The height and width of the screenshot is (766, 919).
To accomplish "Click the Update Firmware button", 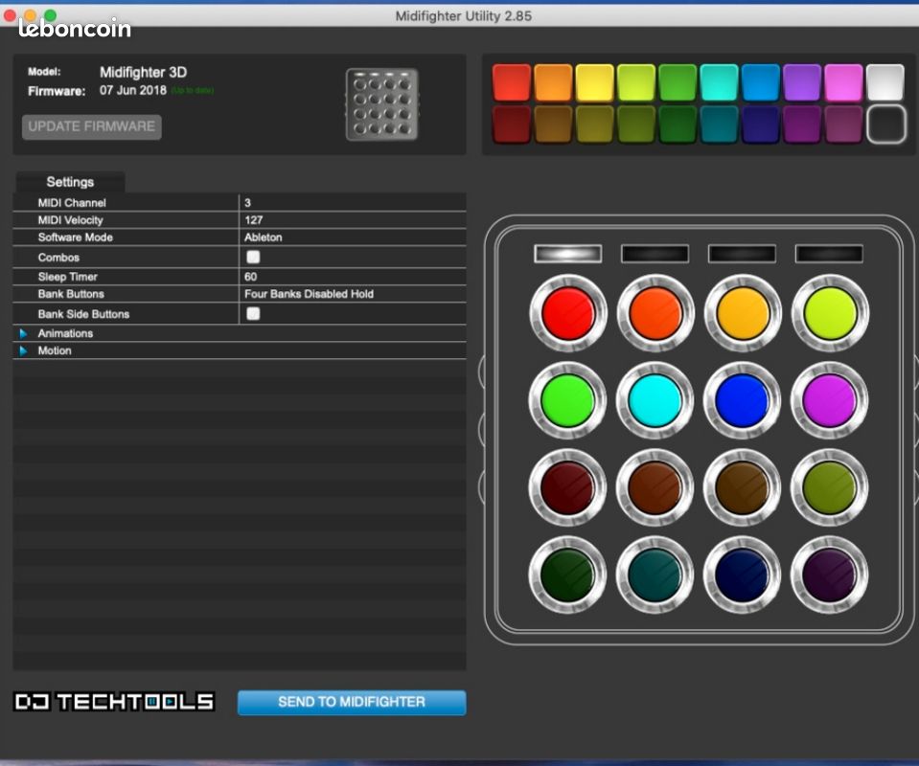I will point(92,126).
